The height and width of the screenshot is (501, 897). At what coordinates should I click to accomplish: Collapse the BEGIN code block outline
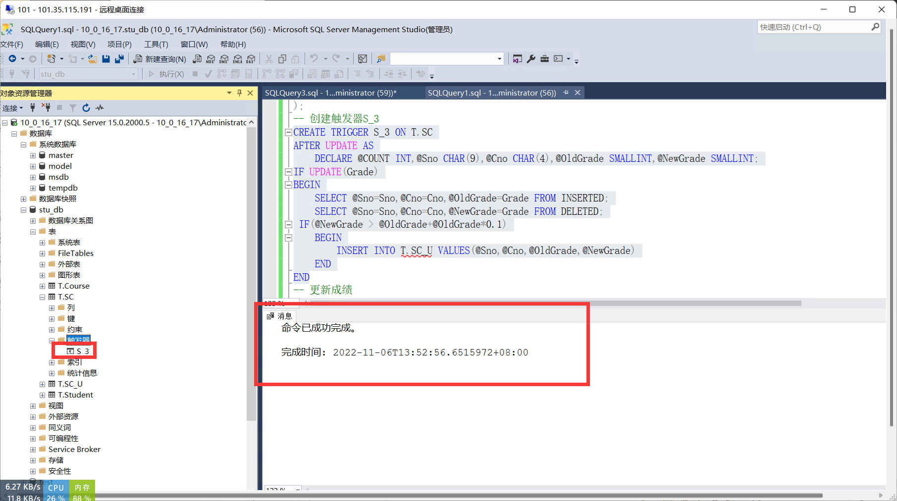288,185
